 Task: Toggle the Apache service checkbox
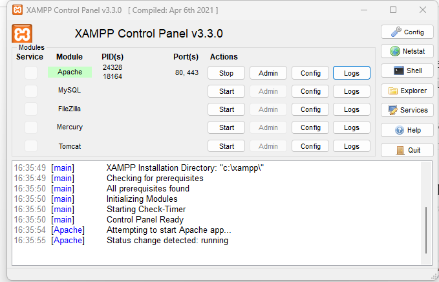click(31, 72)
